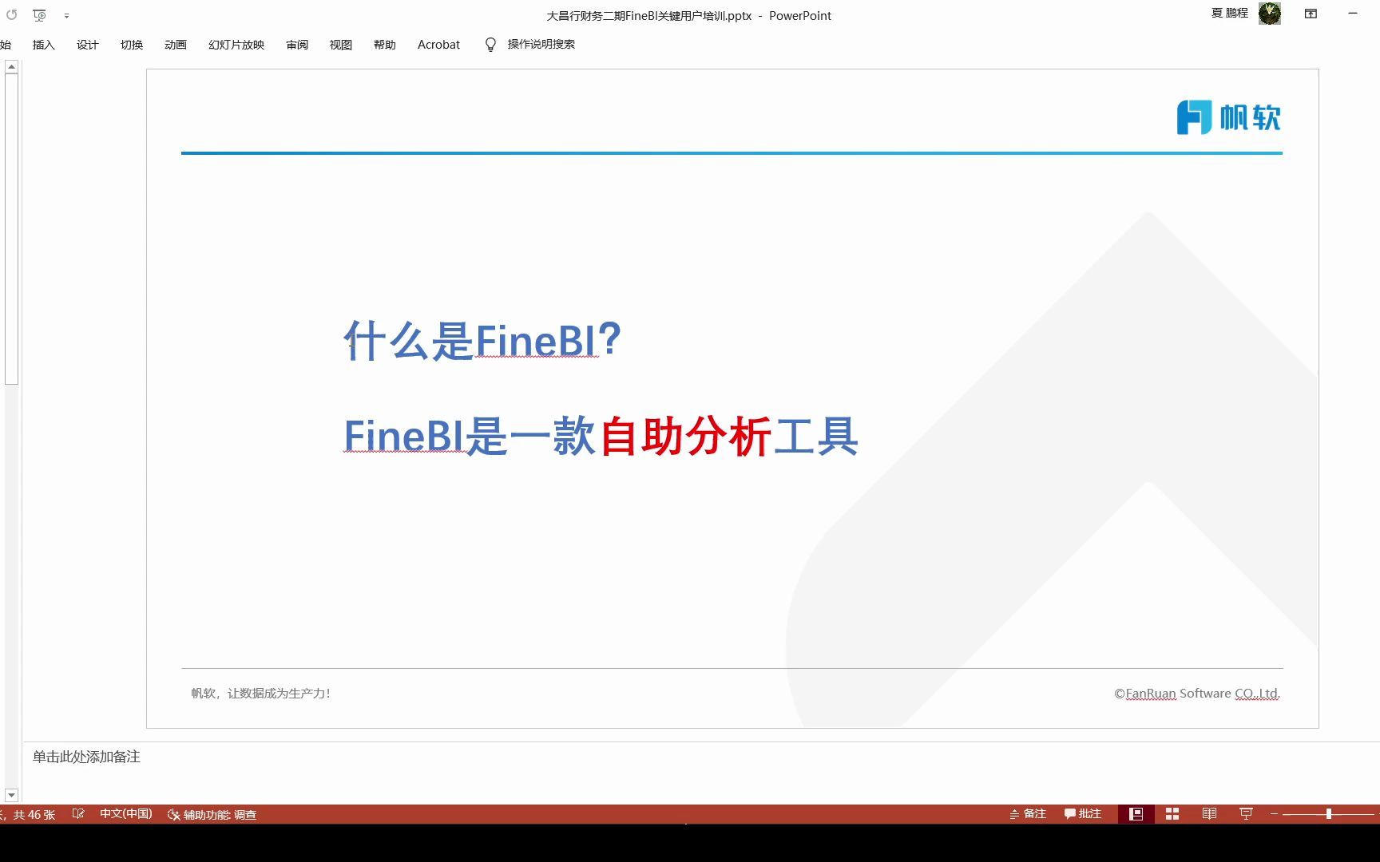Click the 帆软 logo on the slide

[x=1228, y=117]
